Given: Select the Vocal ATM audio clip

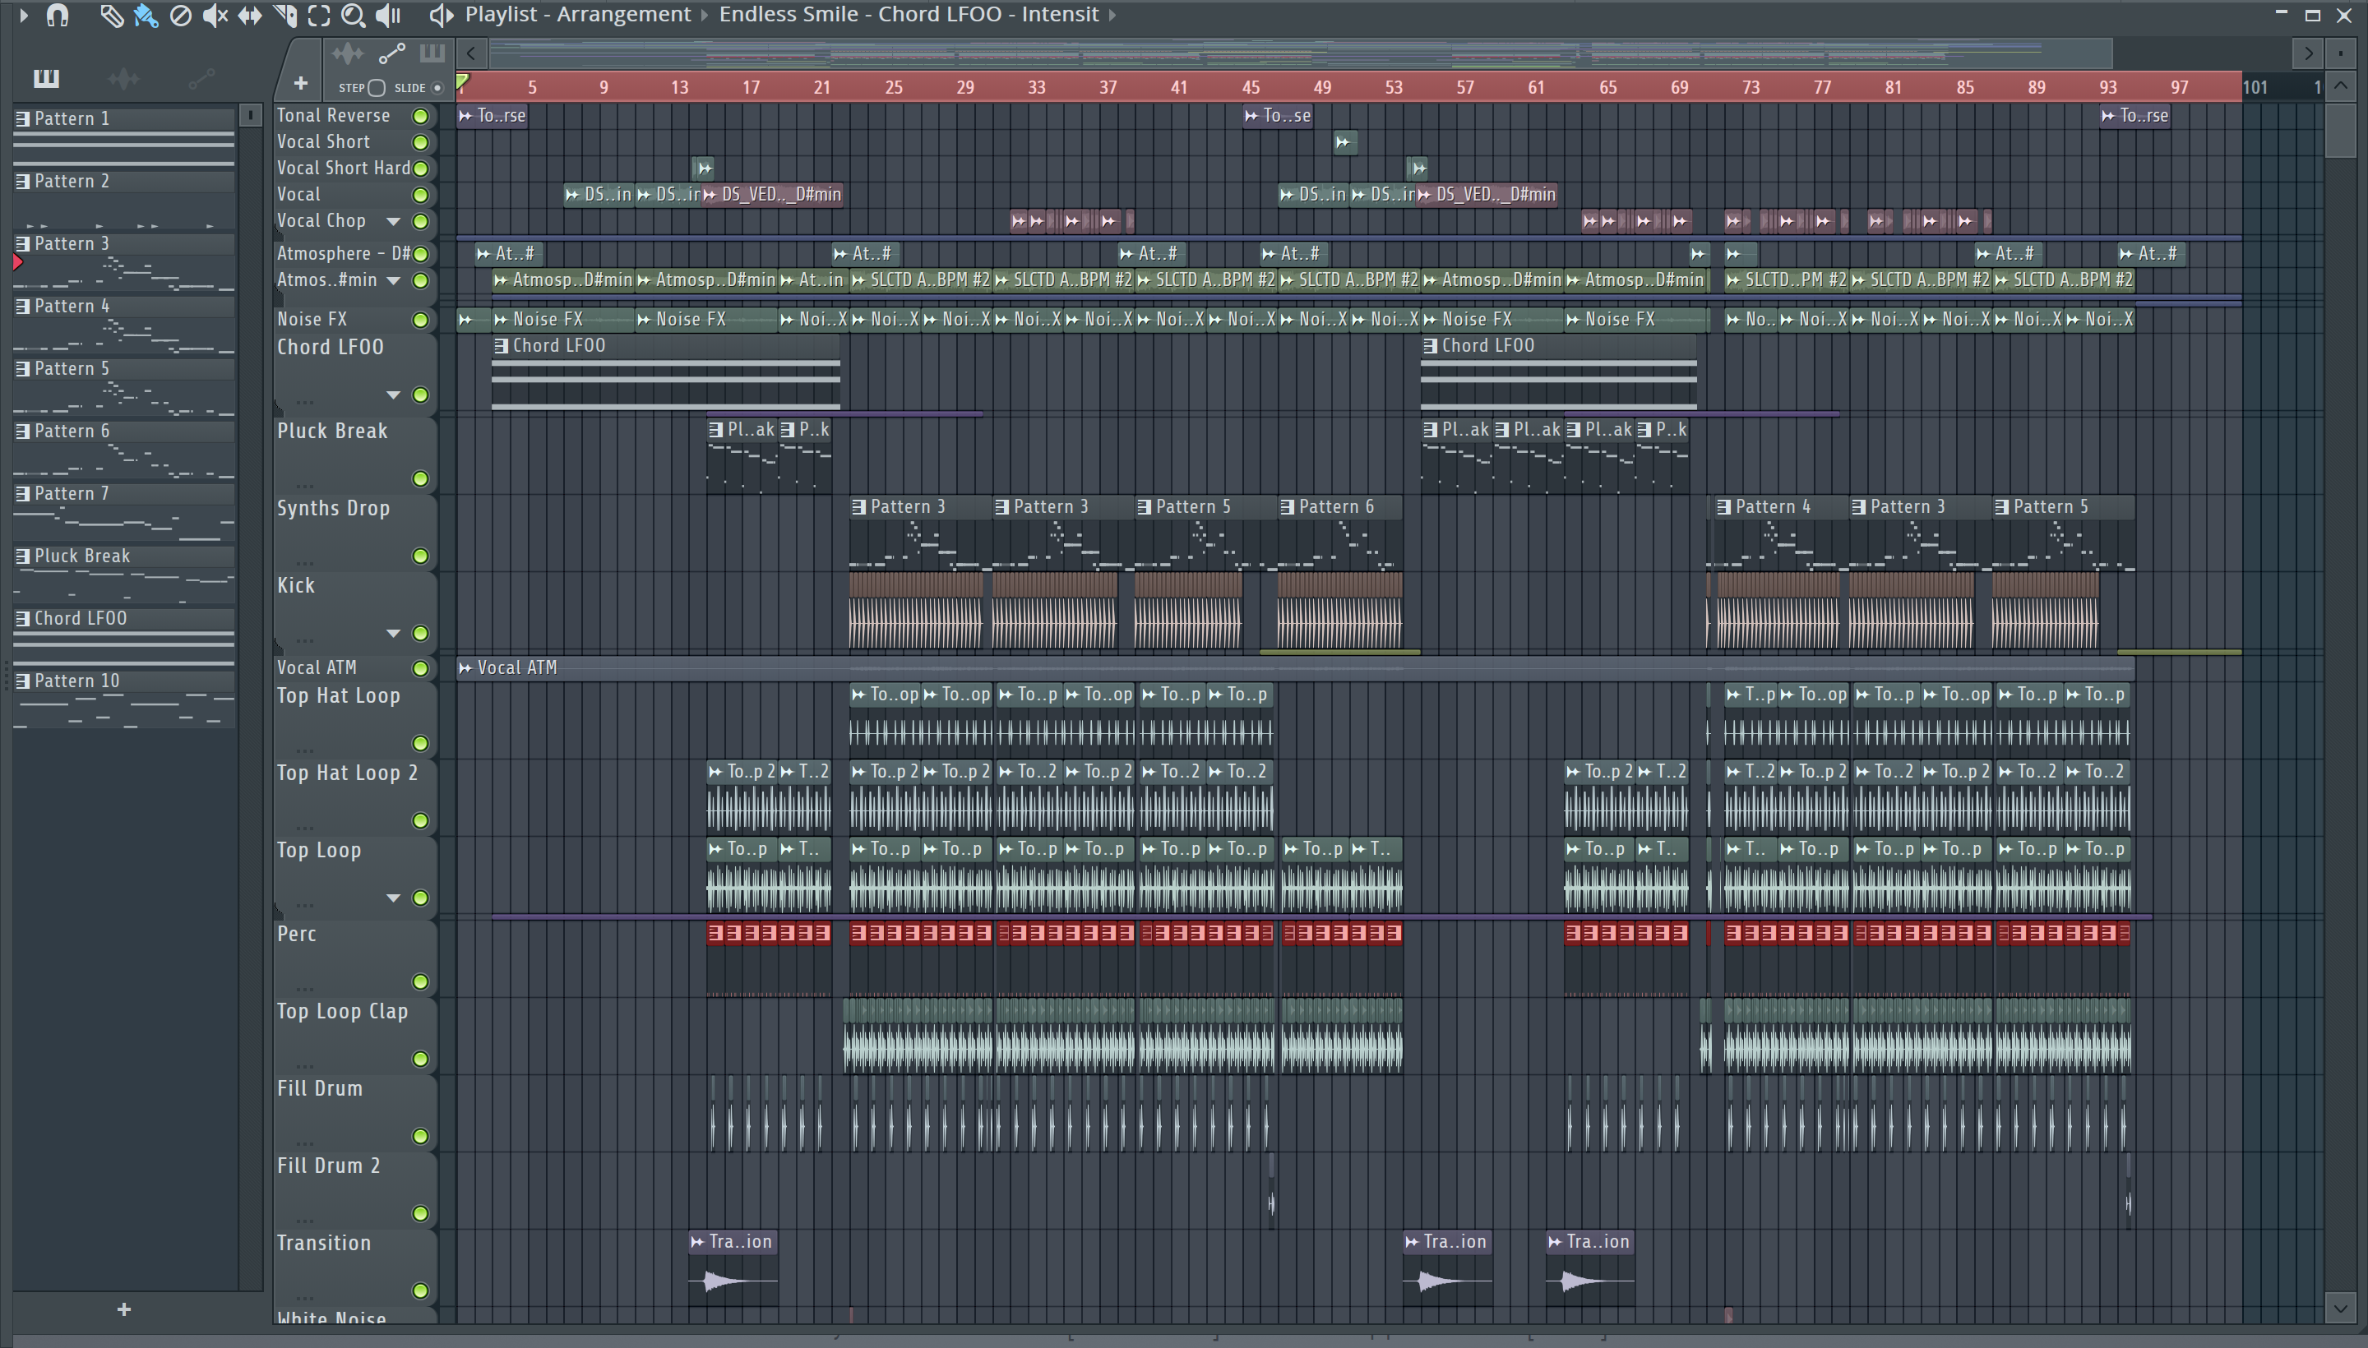Looking at the screenshot, I should pos(1295,668).
